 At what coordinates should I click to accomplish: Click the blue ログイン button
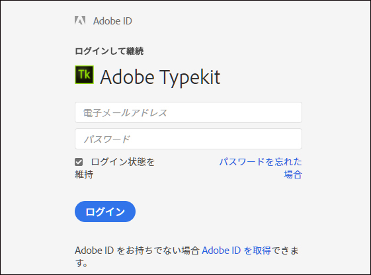105,212
